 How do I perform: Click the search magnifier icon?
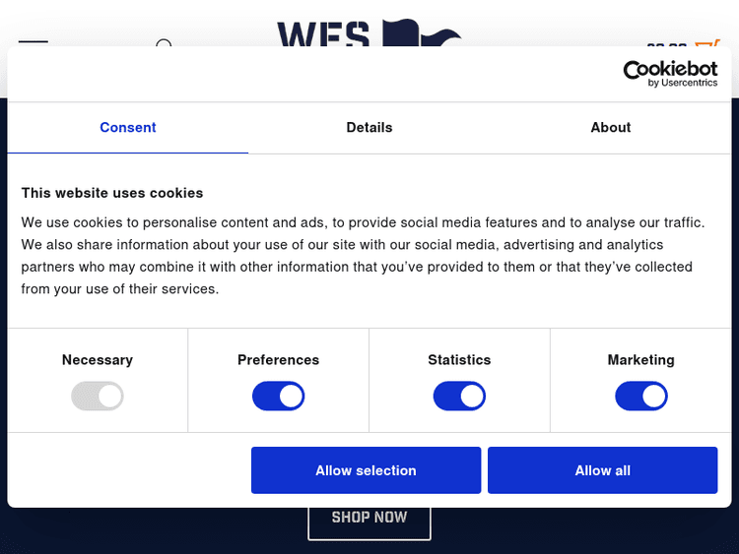pos(165,42)
